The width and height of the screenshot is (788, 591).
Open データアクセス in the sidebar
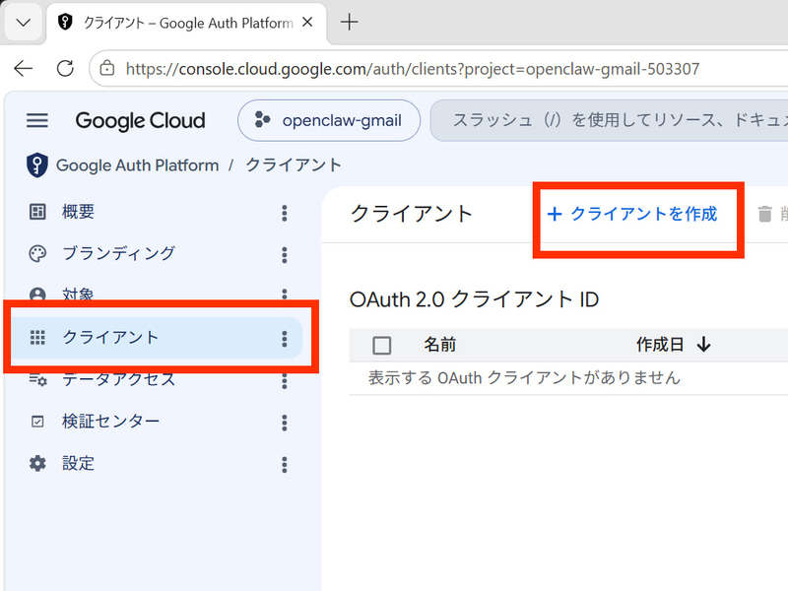click(x=118, y=379)
